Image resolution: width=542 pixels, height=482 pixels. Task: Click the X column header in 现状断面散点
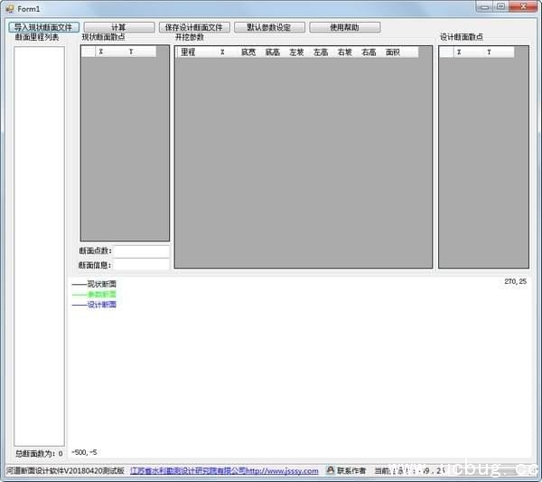coord(101,52)
